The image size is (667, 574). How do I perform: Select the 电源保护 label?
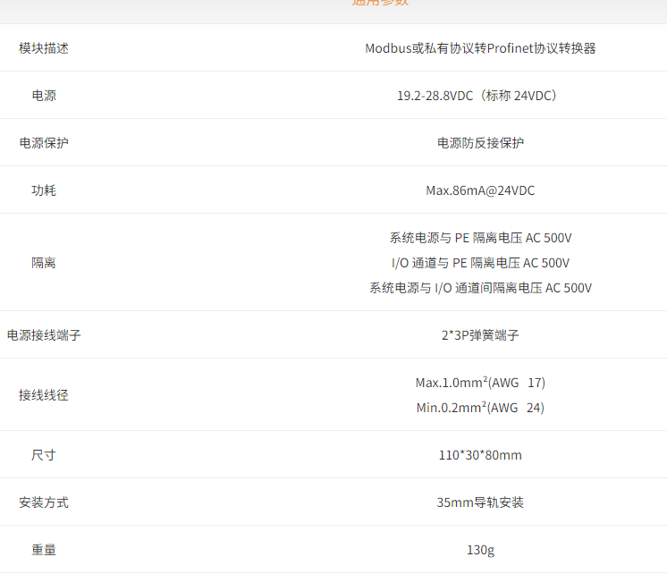tap(44, 142)
